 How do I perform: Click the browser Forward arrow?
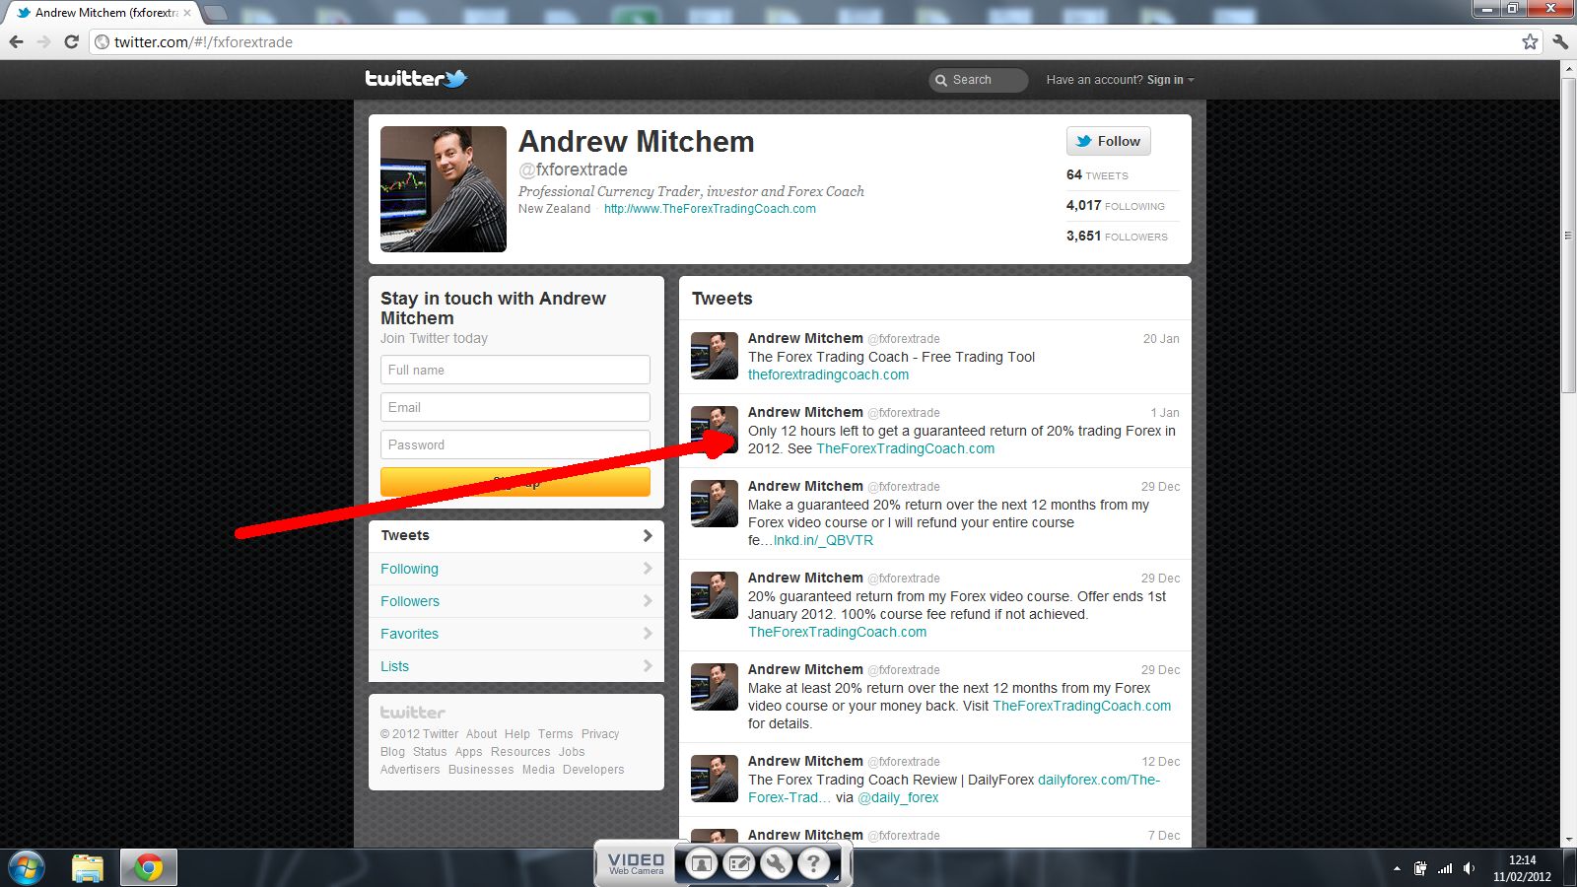tap(43, 41)
